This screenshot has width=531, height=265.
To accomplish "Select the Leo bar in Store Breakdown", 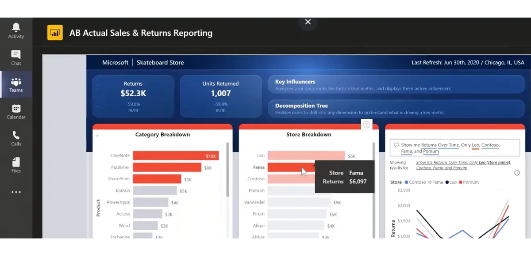I will [306, 156].
